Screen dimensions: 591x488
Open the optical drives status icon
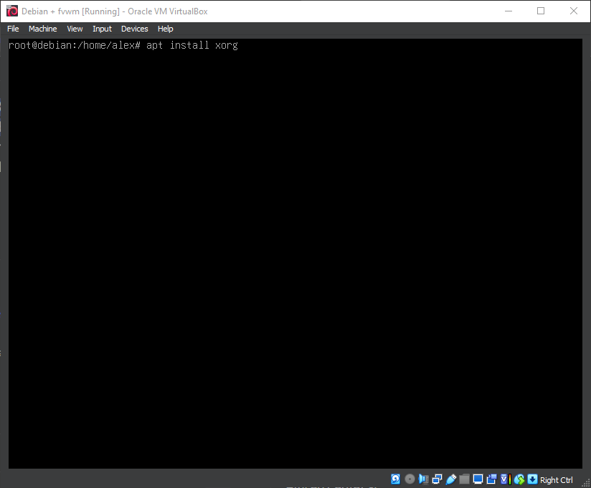pyautogui.click(x=410, y=479)
